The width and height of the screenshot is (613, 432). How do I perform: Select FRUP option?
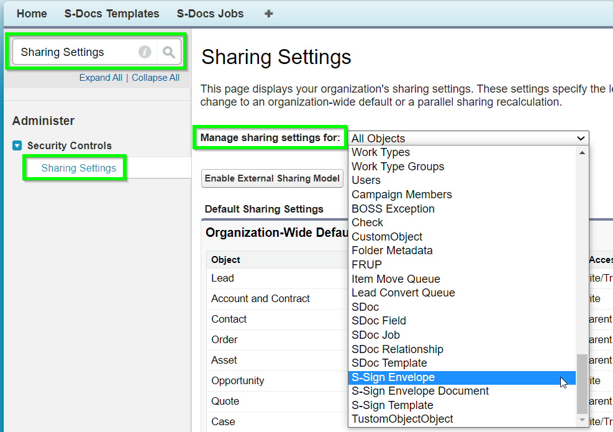point(461,265)
